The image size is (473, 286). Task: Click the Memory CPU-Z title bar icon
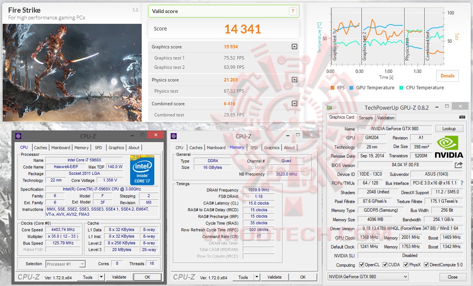(174, 136)
